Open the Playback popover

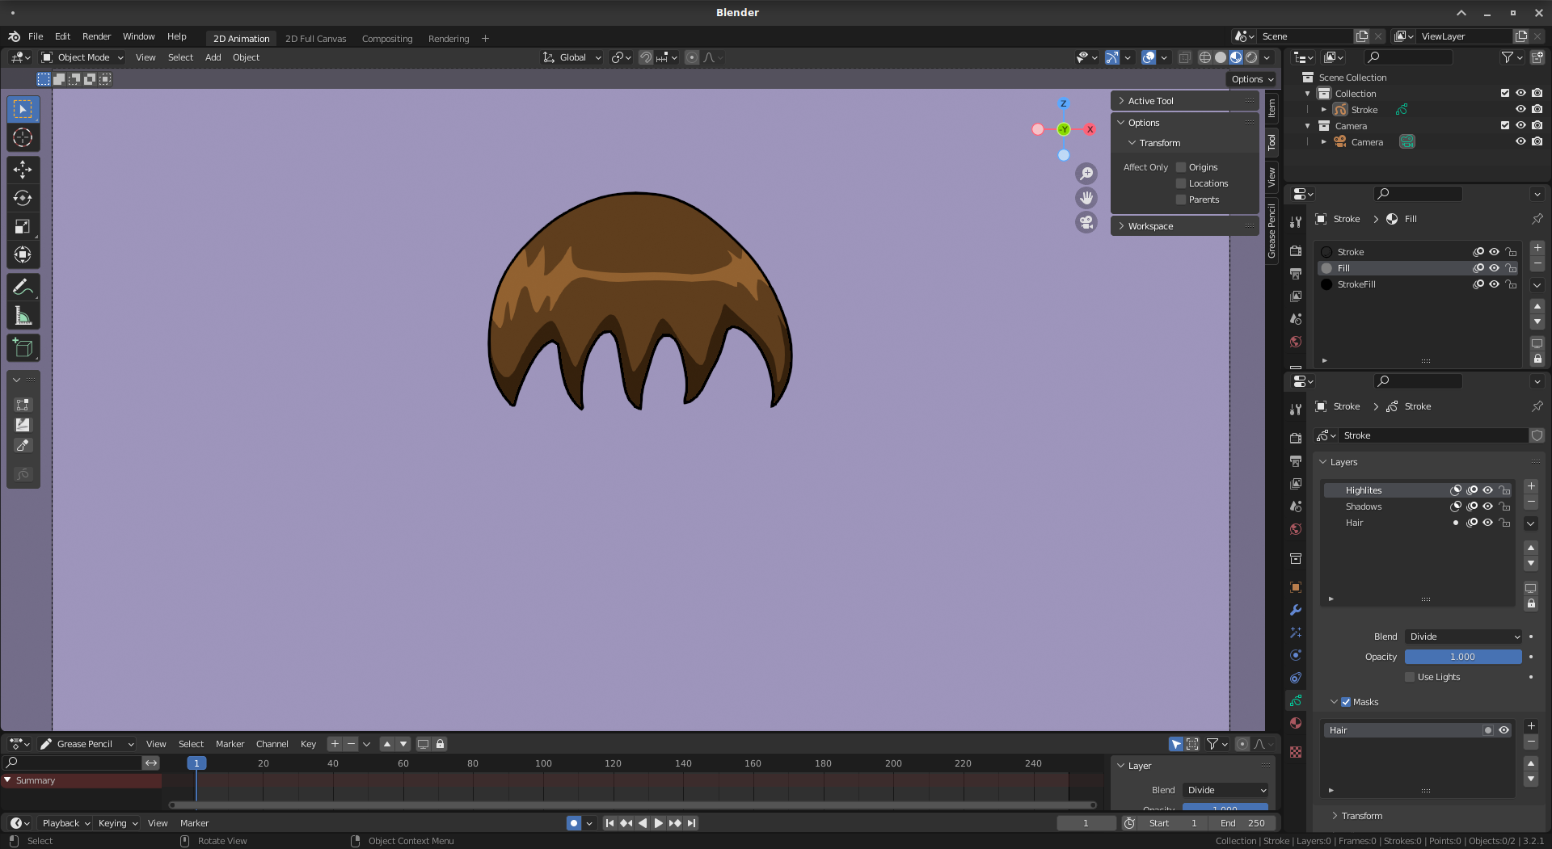click(66, 823)
